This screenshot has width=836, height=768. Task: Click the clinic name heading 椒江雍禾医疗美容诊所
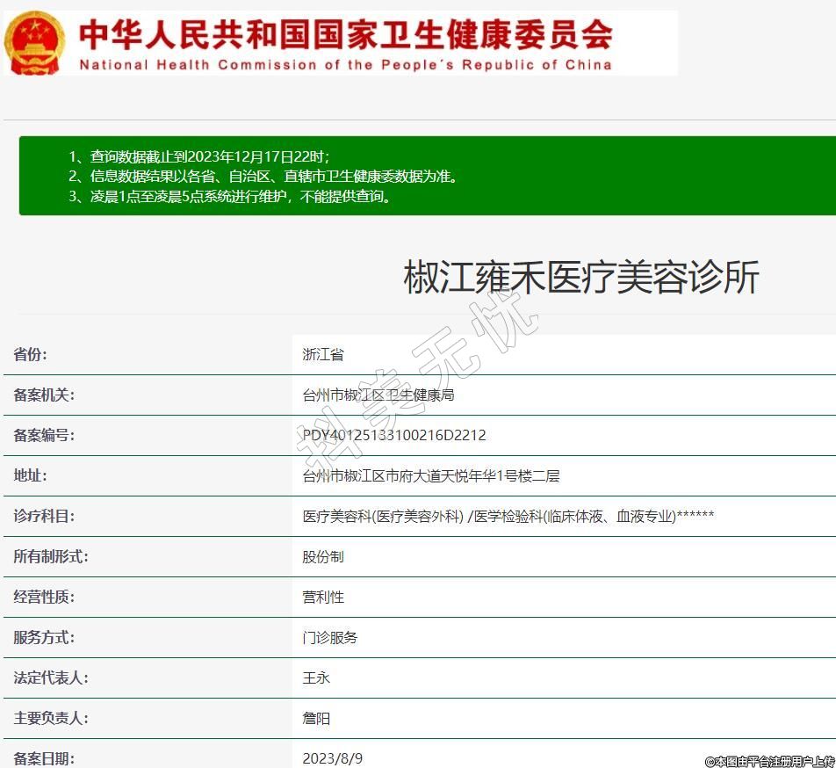click(x=580, y=278)
